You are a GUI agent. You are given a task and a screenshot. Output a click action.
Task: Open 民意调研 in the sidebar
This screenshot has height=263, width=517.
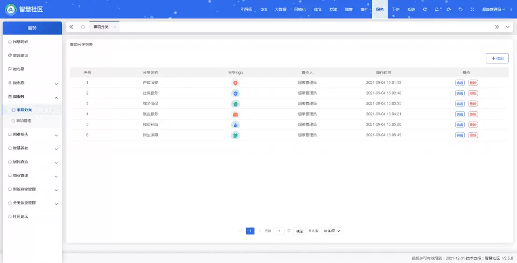click(x=32, y=42)
